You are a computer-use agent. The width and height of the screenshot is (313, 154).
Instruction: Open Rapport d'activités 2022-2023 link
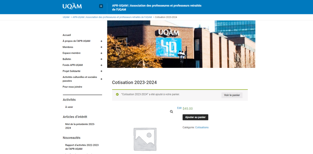[82, 147]
